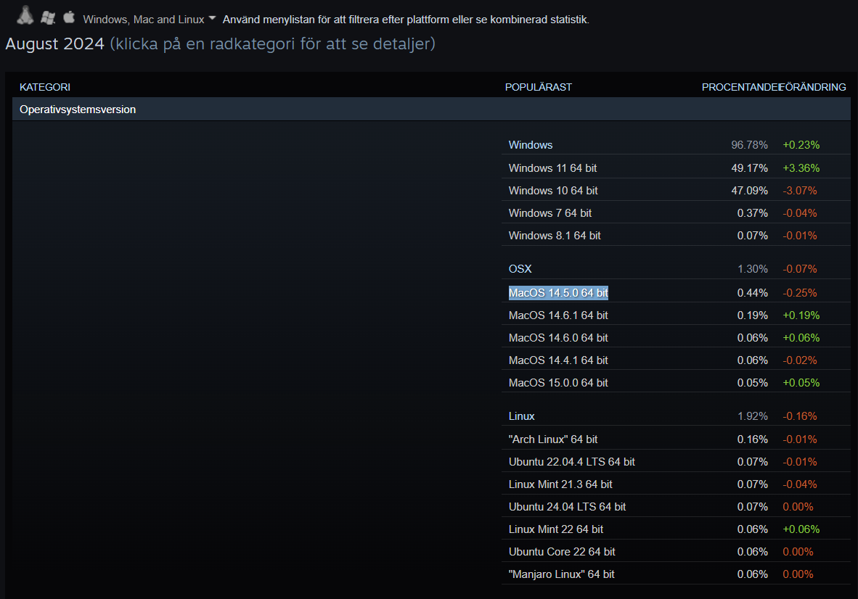Click the KATEGORI column header
The height and width of the screenshot is (599, 858).
click(x=45, y=86)
